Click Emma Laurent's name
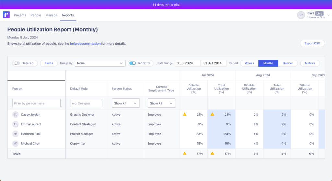Screen dimensions: 332x181 tap(31, 124)
